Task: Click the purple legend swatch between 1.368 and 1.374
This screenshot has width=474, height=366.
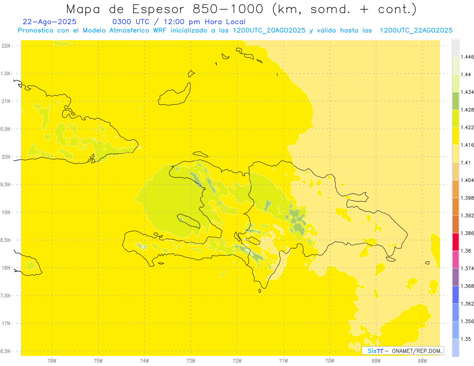Action: tap(455, 277)
